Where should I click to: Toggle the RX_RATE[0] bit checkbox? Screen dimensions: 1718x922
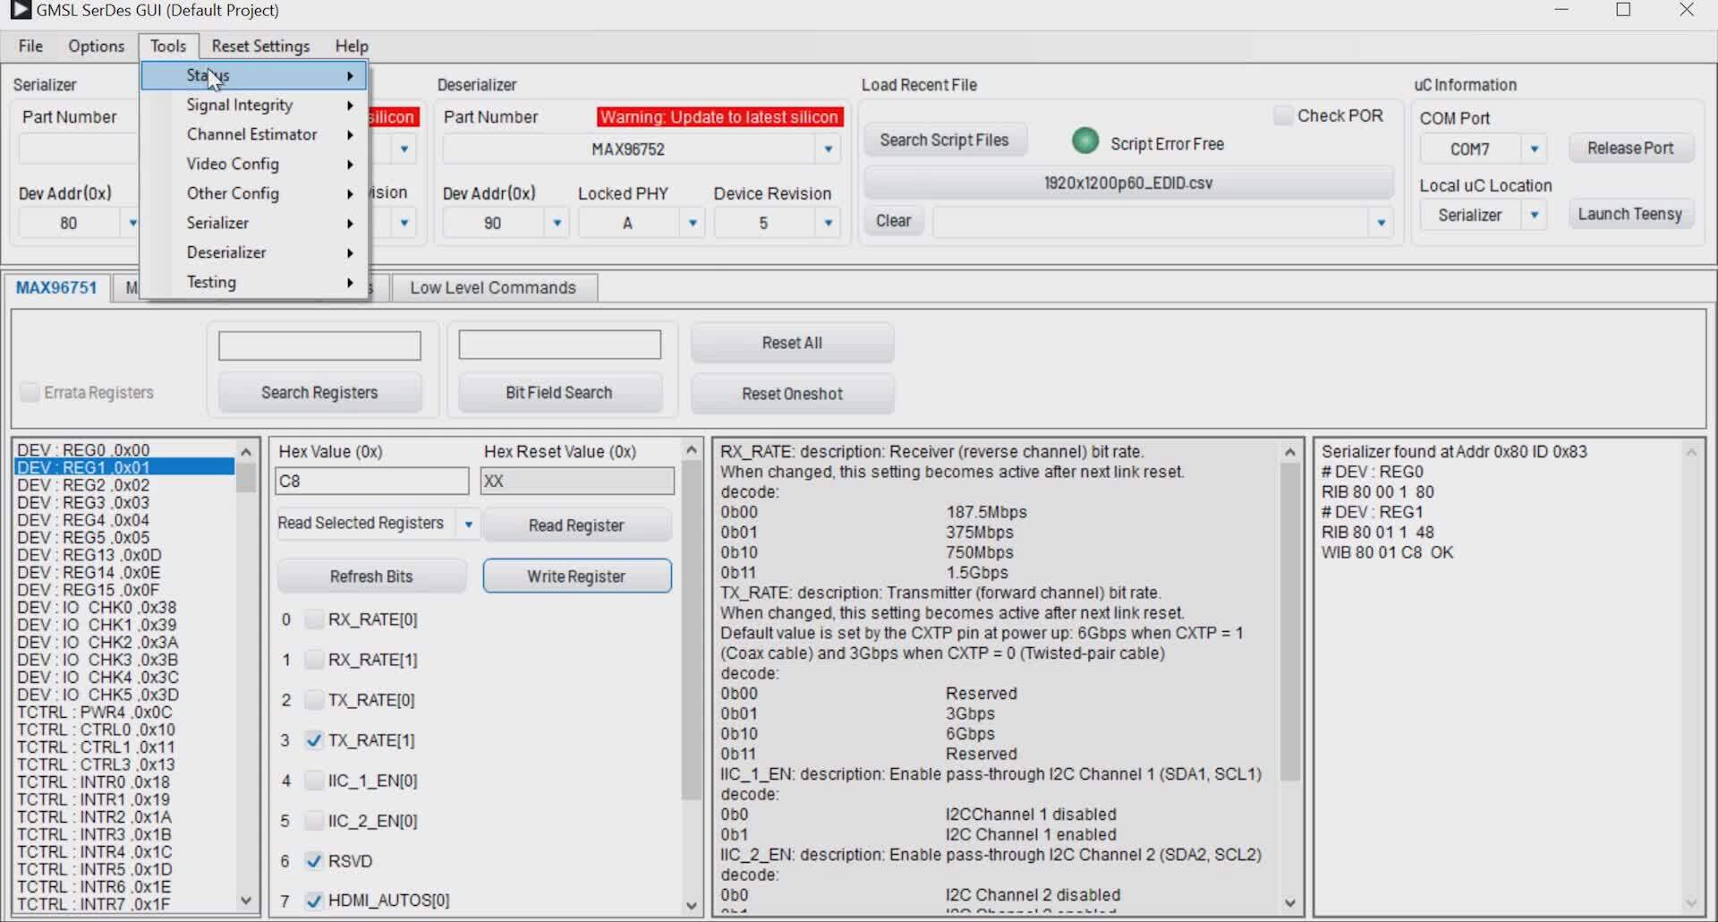[314, 619]
